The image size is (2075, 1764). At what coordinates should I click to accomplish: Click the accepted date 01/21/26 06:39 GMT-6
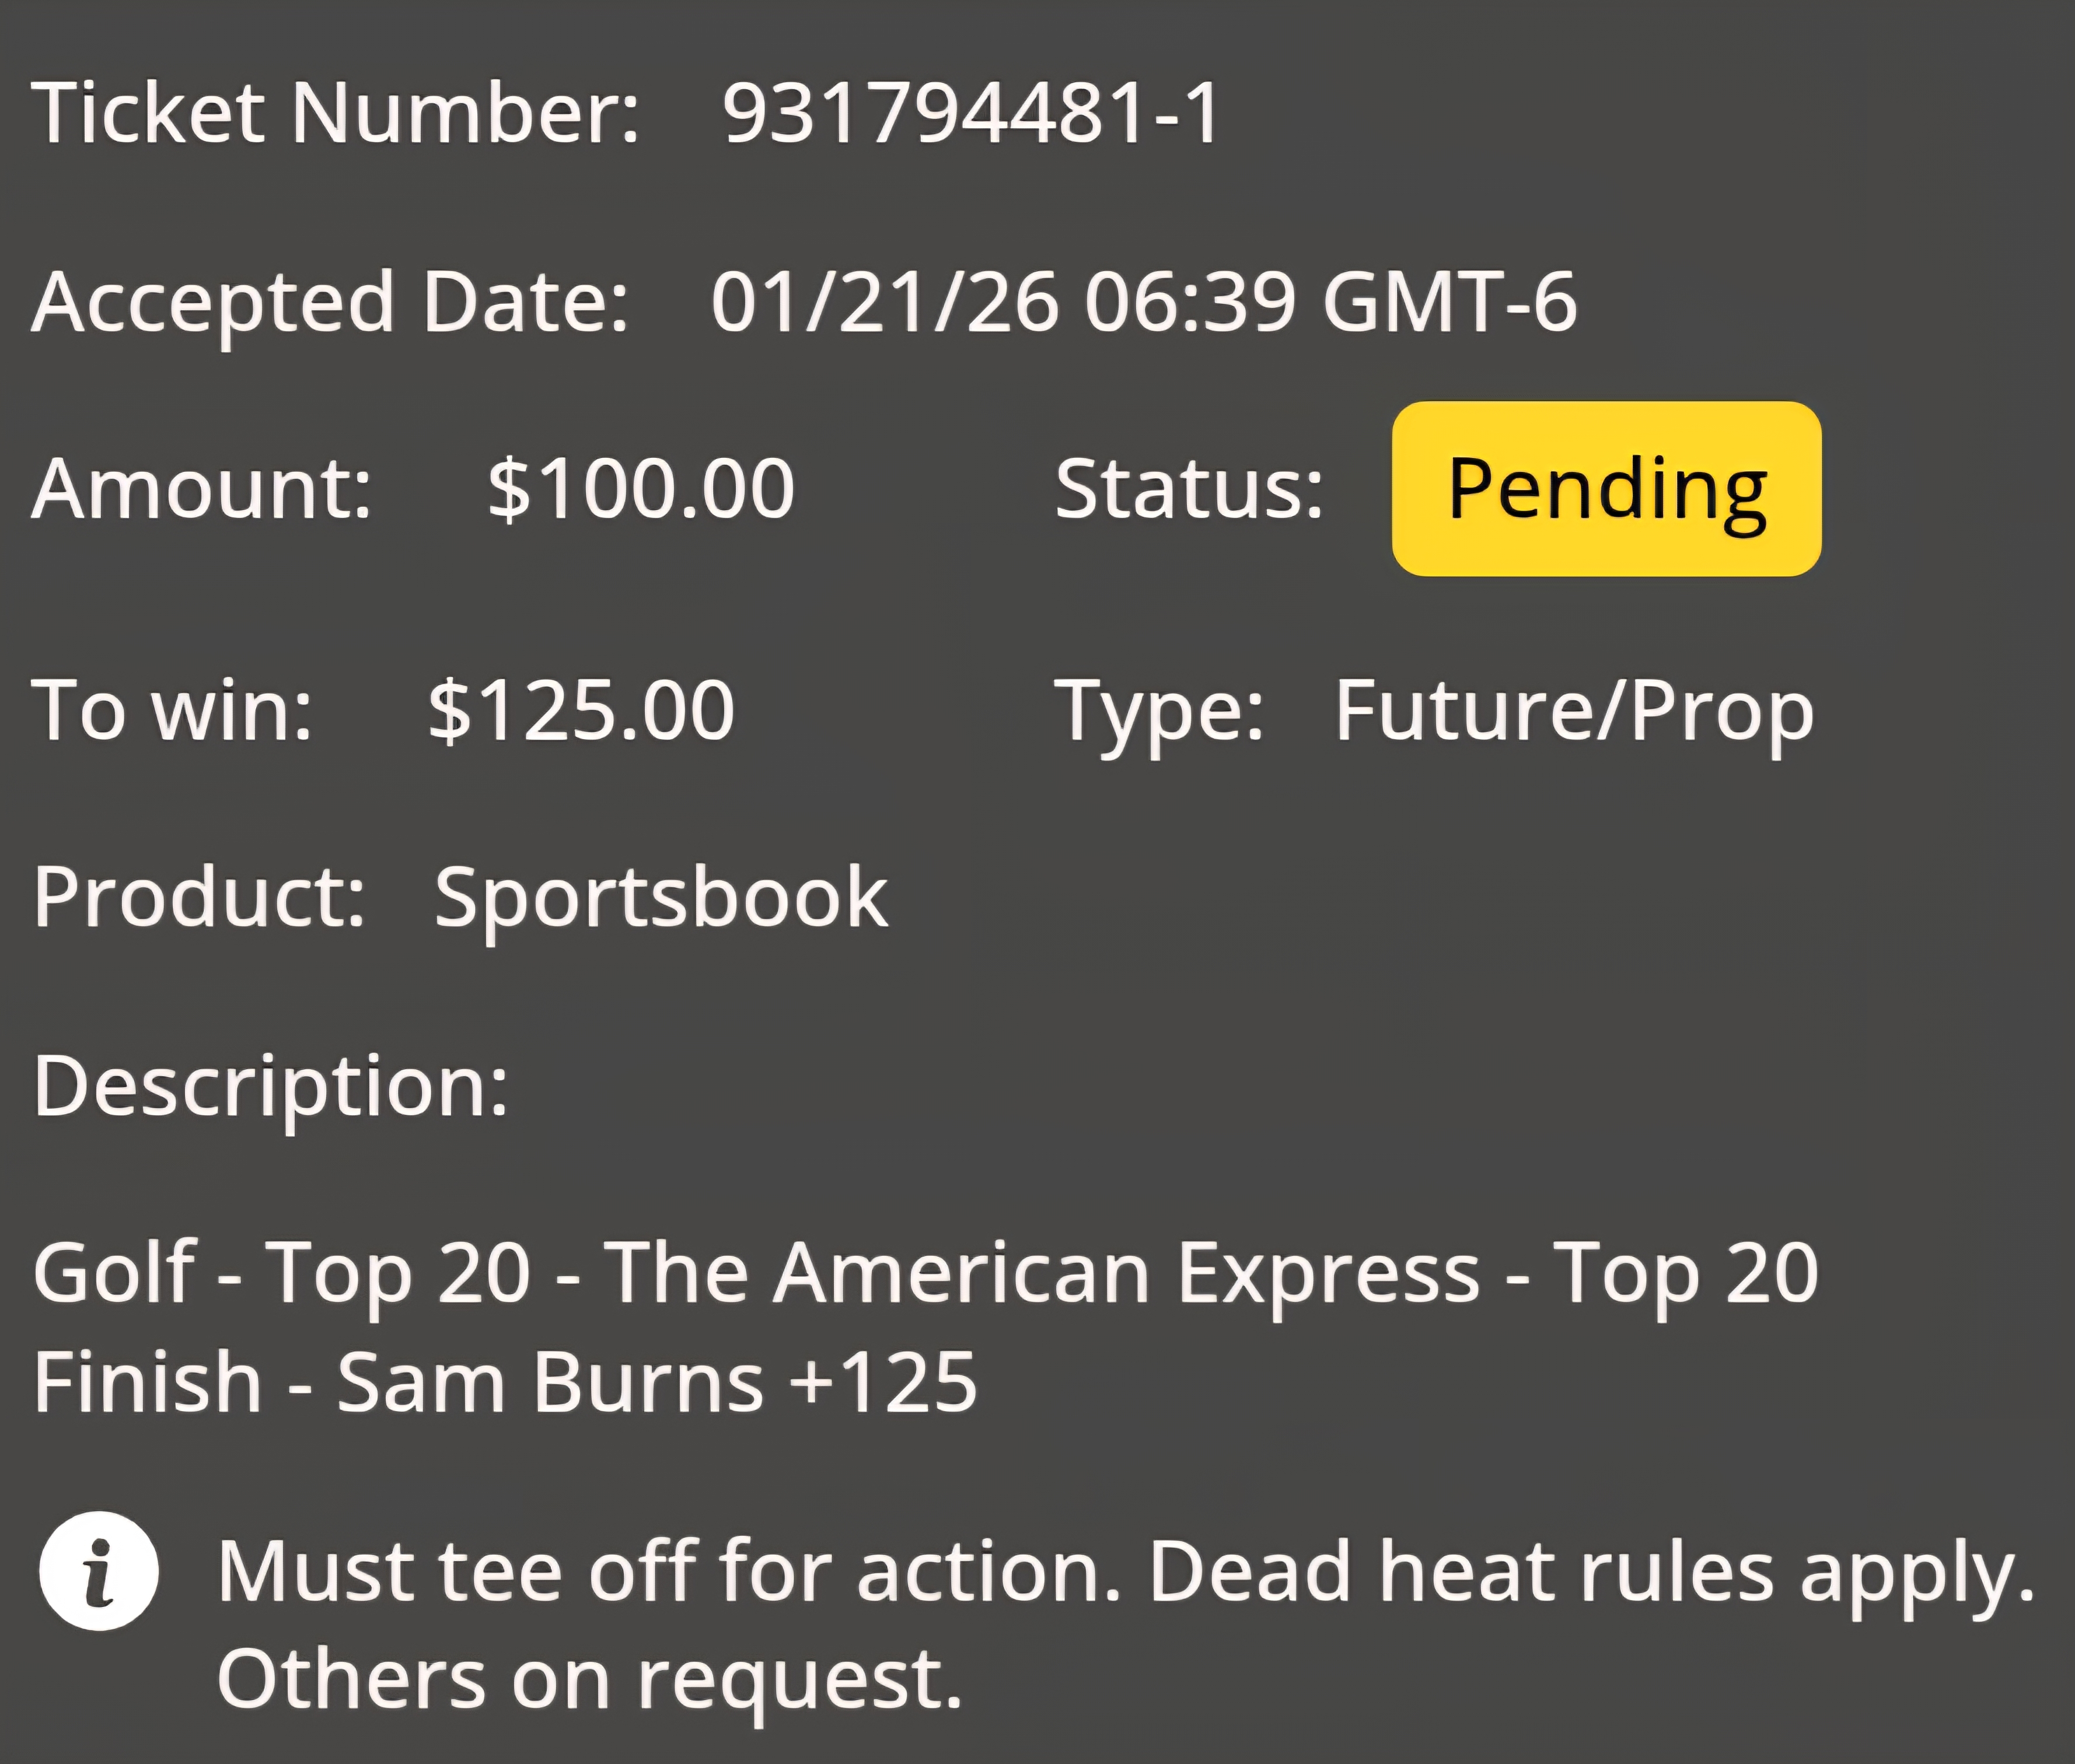[1144, 301]
